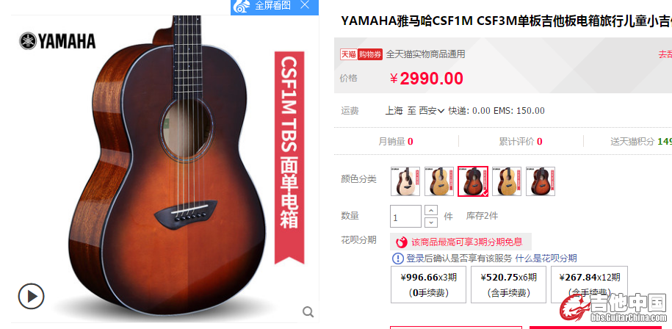Select the second natural wood guitar thumbnail

pyautogui.click(x=439, y=181)
